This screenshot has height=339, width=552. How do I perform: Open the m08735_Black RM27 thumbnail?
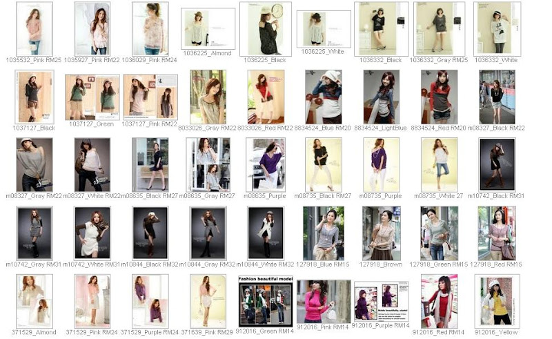point(323,165)
